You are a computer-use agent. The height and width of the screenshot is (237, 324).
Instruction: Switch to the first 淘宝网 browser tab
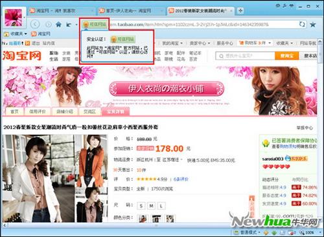60,10
